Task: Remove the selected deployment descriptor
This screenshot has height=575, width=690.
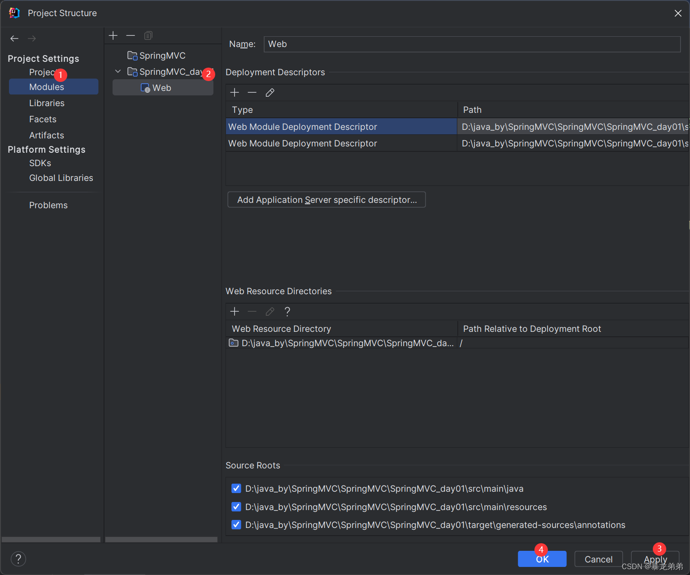Action: 252,93
